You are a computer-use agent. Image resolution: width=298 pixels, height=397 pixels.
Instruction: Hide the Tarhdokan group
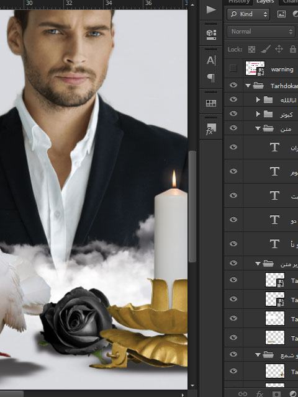(233, 85)
